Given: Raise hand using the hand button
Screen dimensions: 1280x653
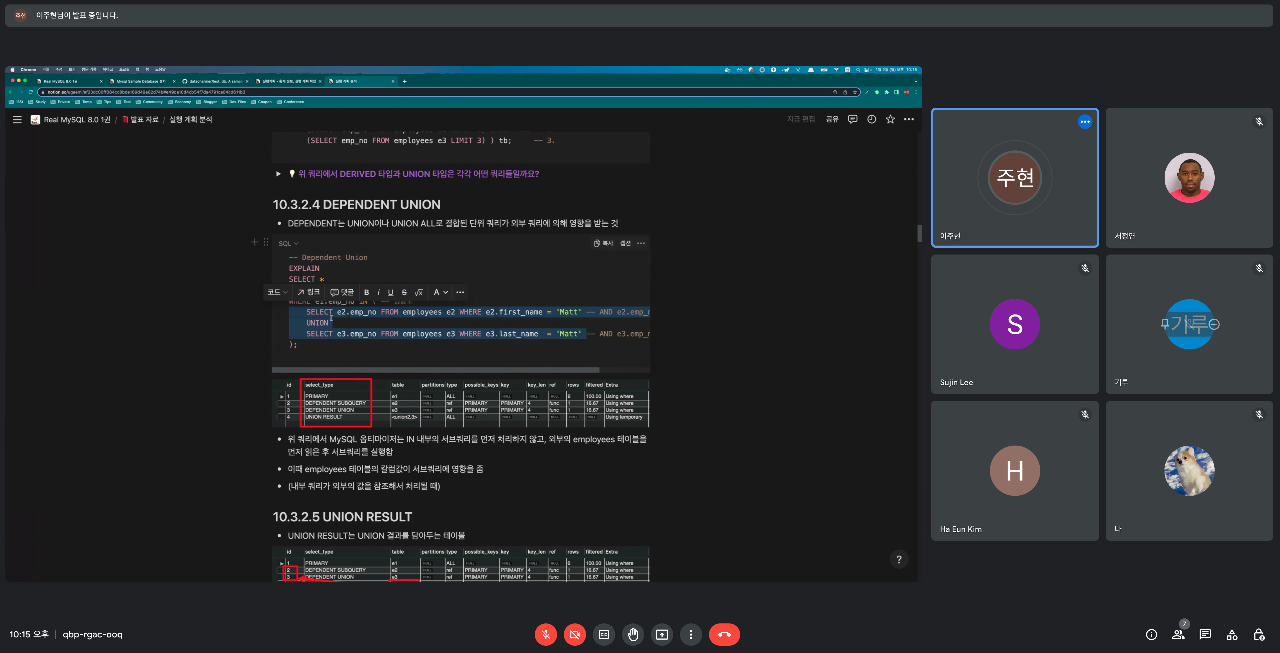Looking at the screenshot, I should 633,634.
